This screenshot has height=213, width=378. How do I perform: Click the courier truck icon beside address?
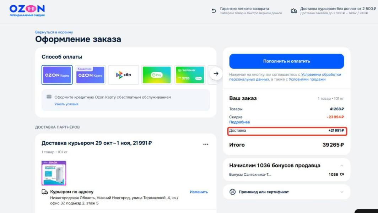coord(45,192)
